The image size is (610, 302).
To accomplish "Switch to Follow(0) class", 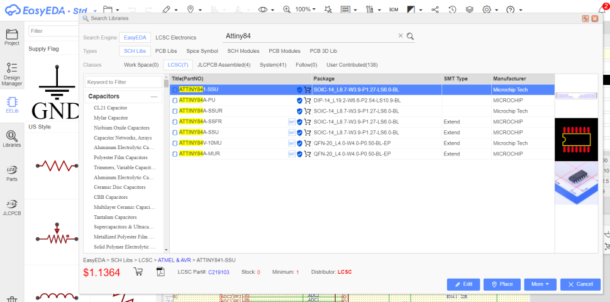I will (306, 65).
